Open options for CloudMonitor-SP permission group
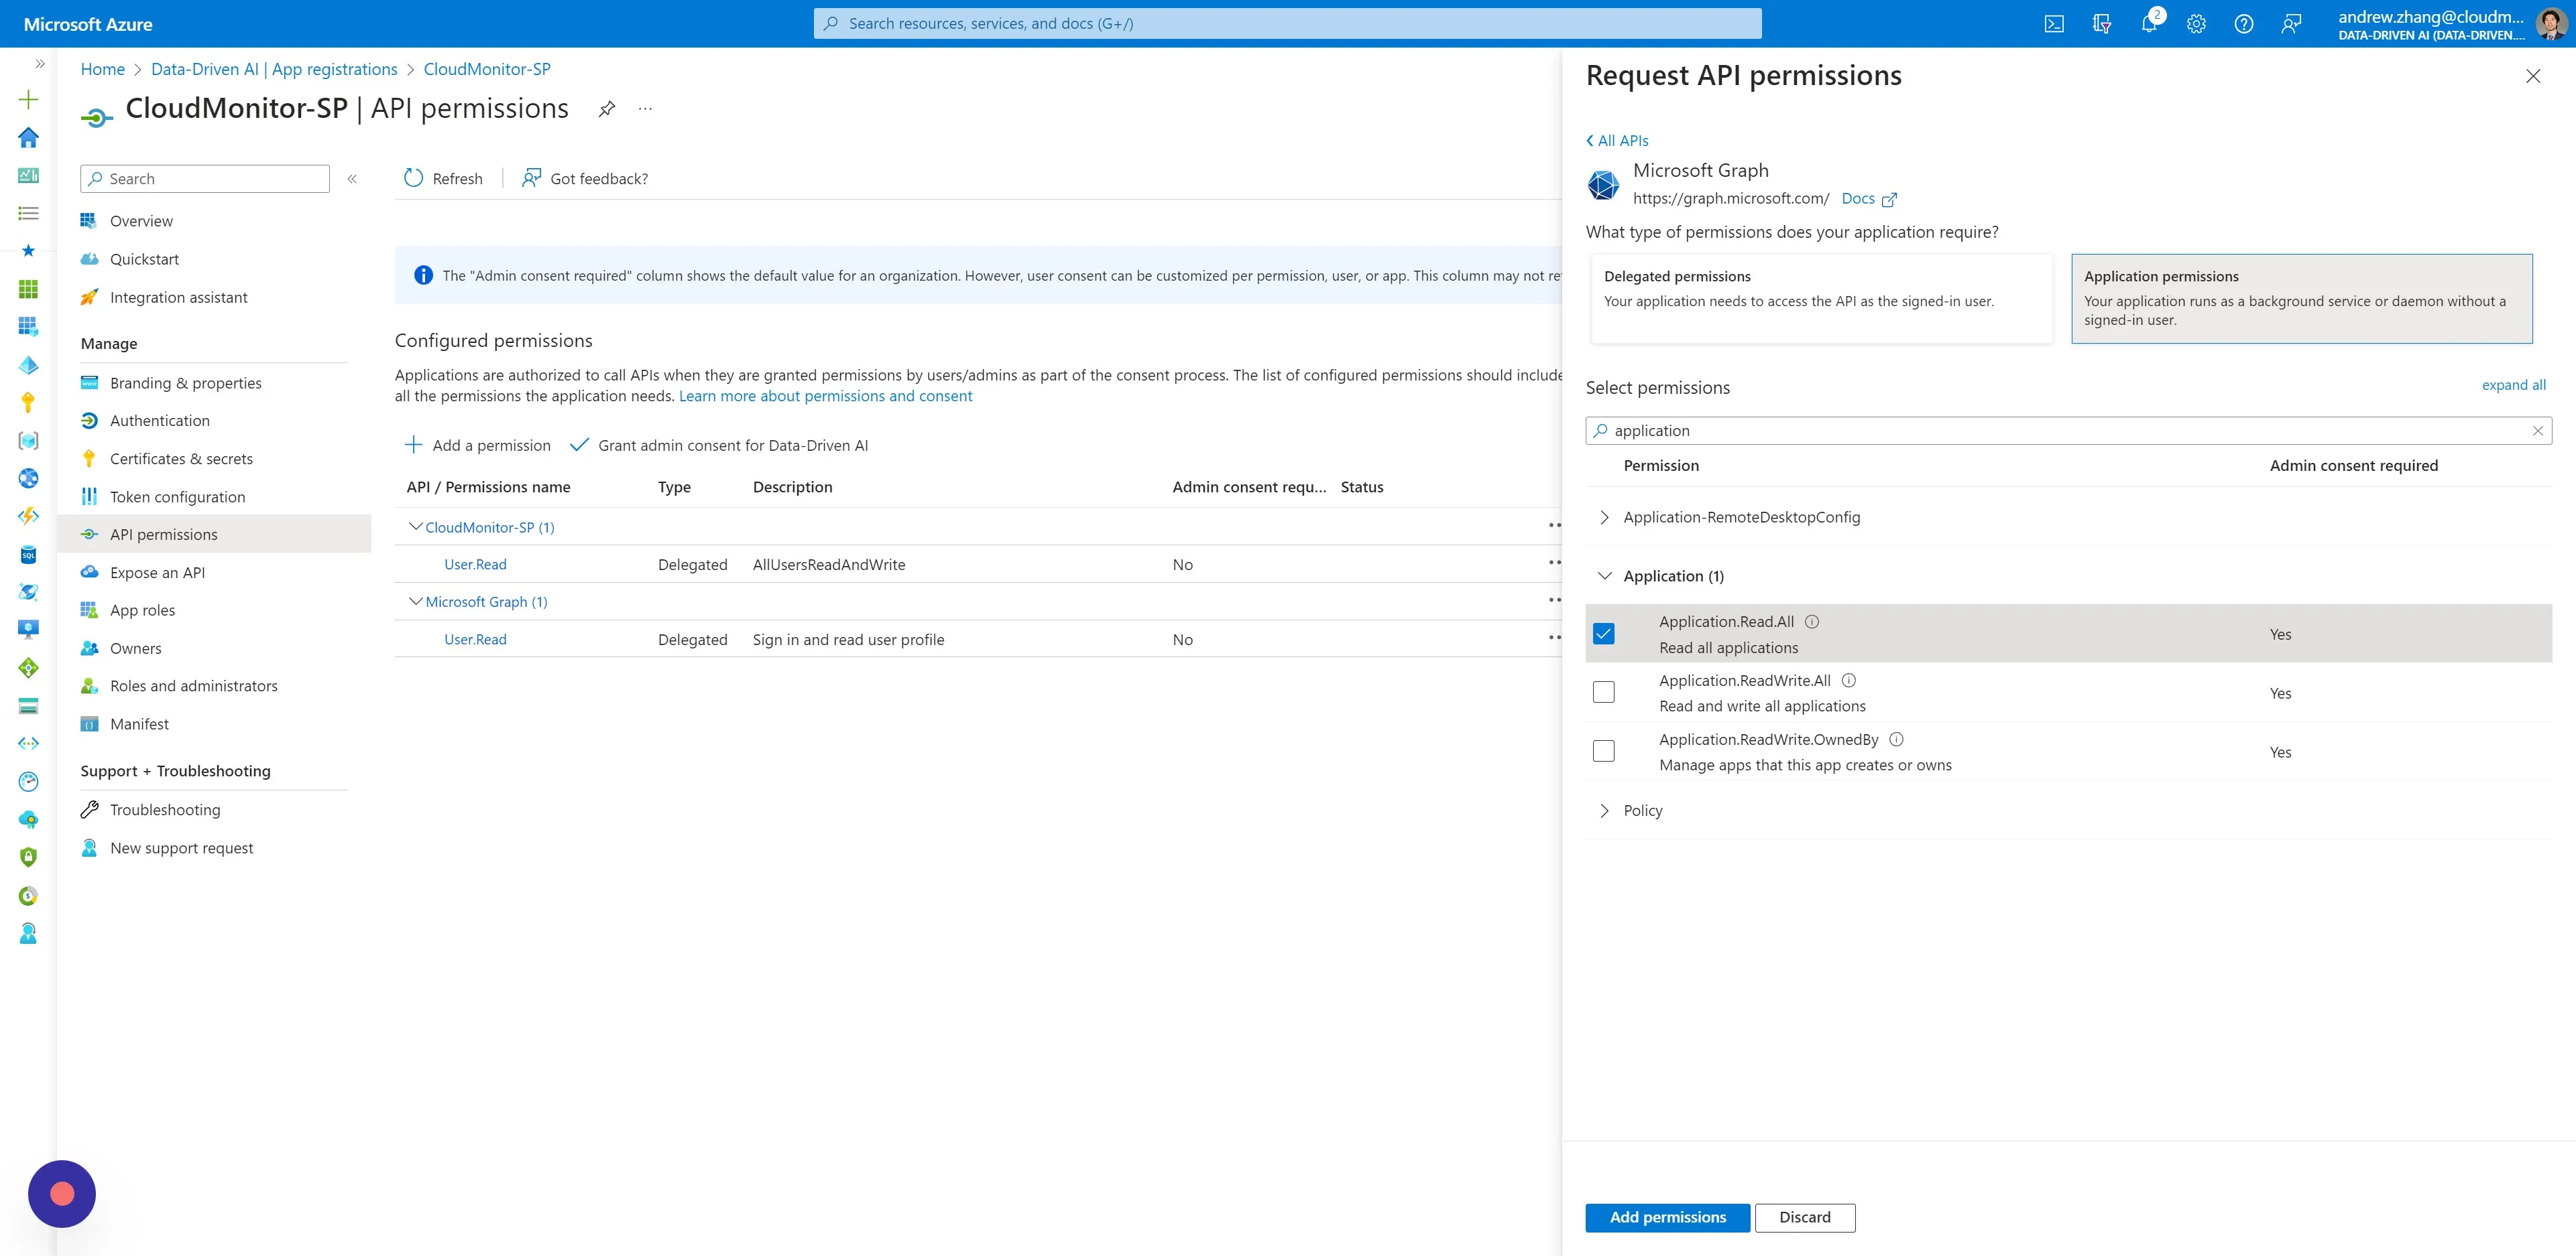 (1554, 526)
